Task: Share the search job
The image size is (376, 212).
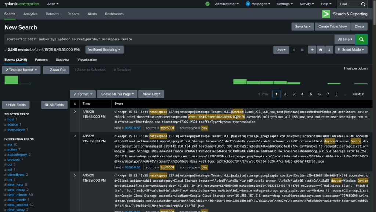Action: 312,50
